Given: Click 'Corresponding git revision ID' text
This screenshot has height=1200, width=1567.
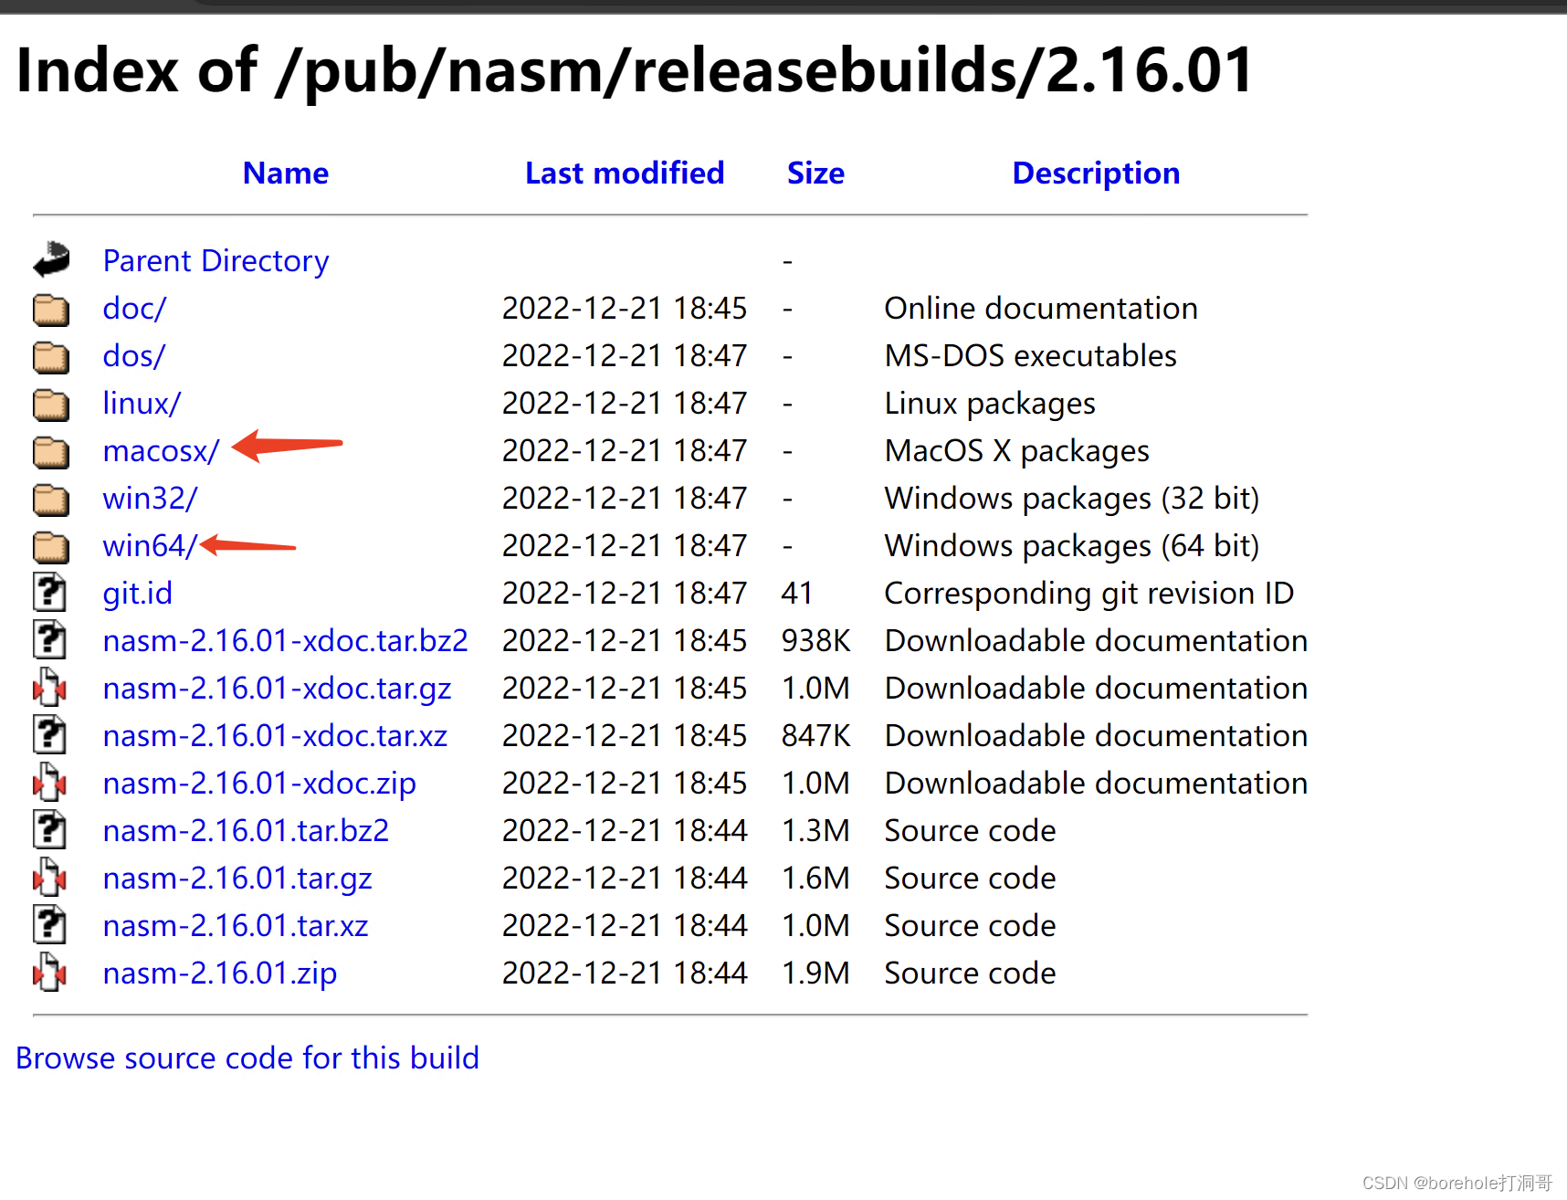Looking at the screenshot, I should coord(1088,594).
